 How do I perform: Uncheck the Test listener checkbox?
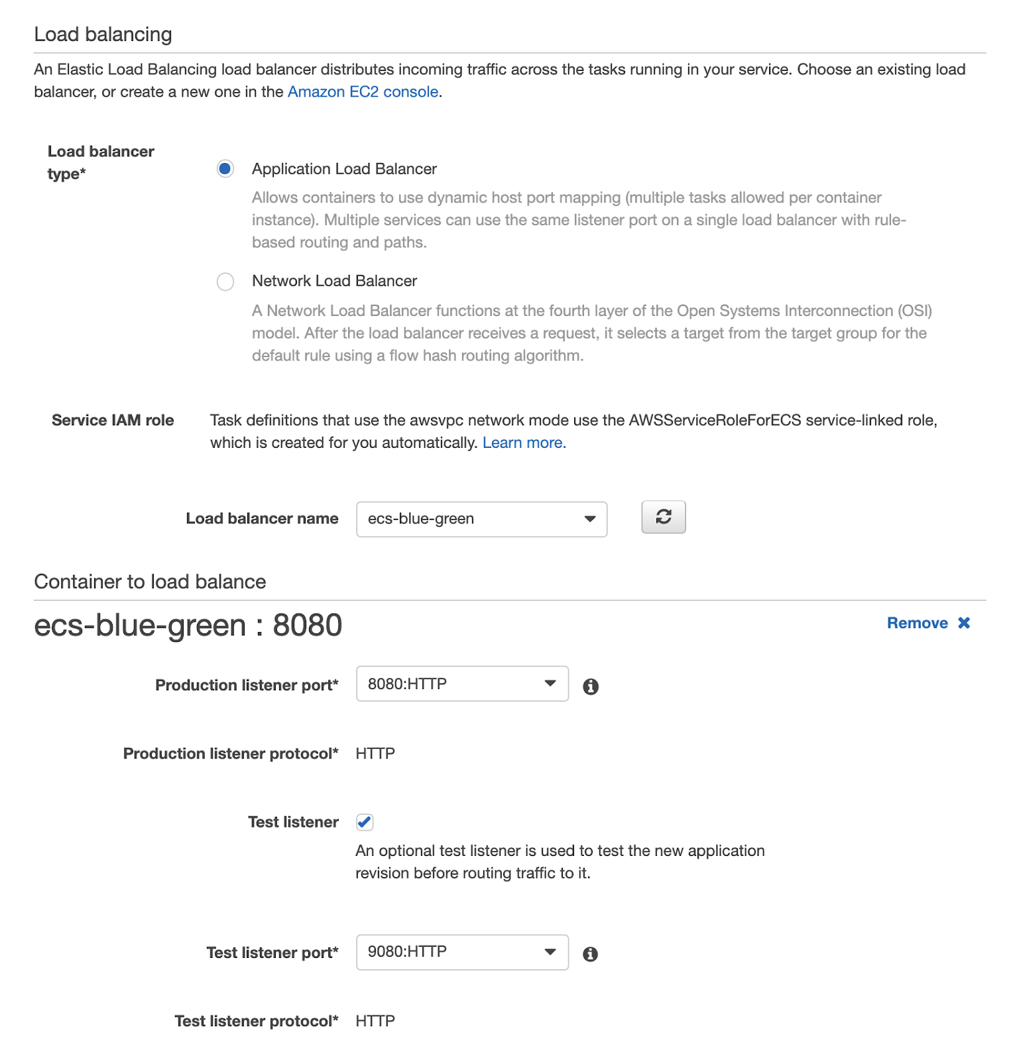365,822
